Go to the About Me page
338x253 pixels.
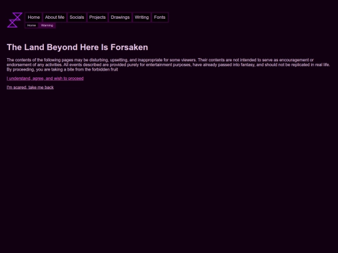point(54,17)
